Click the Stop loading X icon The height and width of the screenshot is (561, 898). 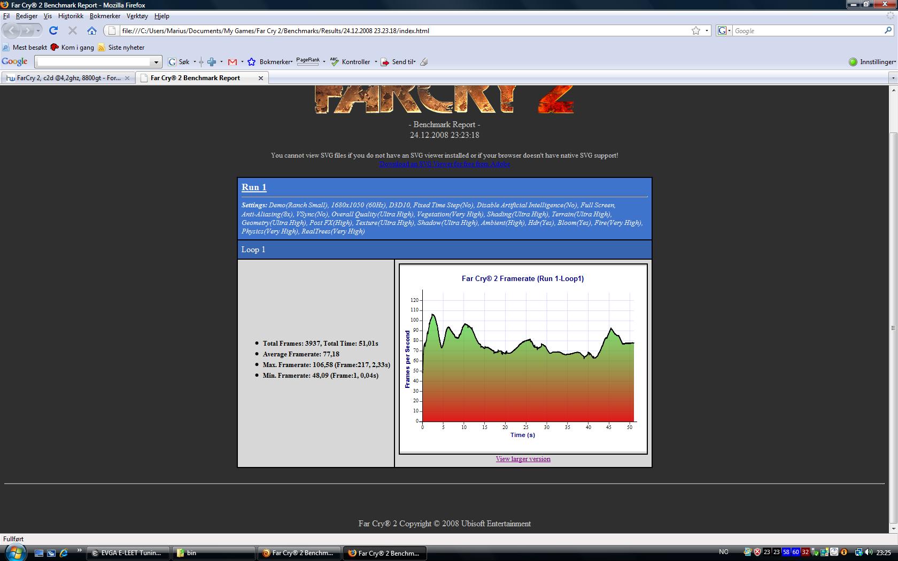(73, 30)
